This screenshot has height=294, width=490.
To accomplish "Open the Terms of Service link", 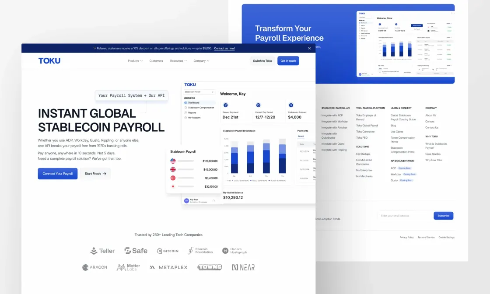I will coord(426,238).
